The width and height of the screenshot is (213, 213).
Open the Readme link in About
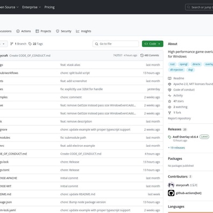[179, 78]
